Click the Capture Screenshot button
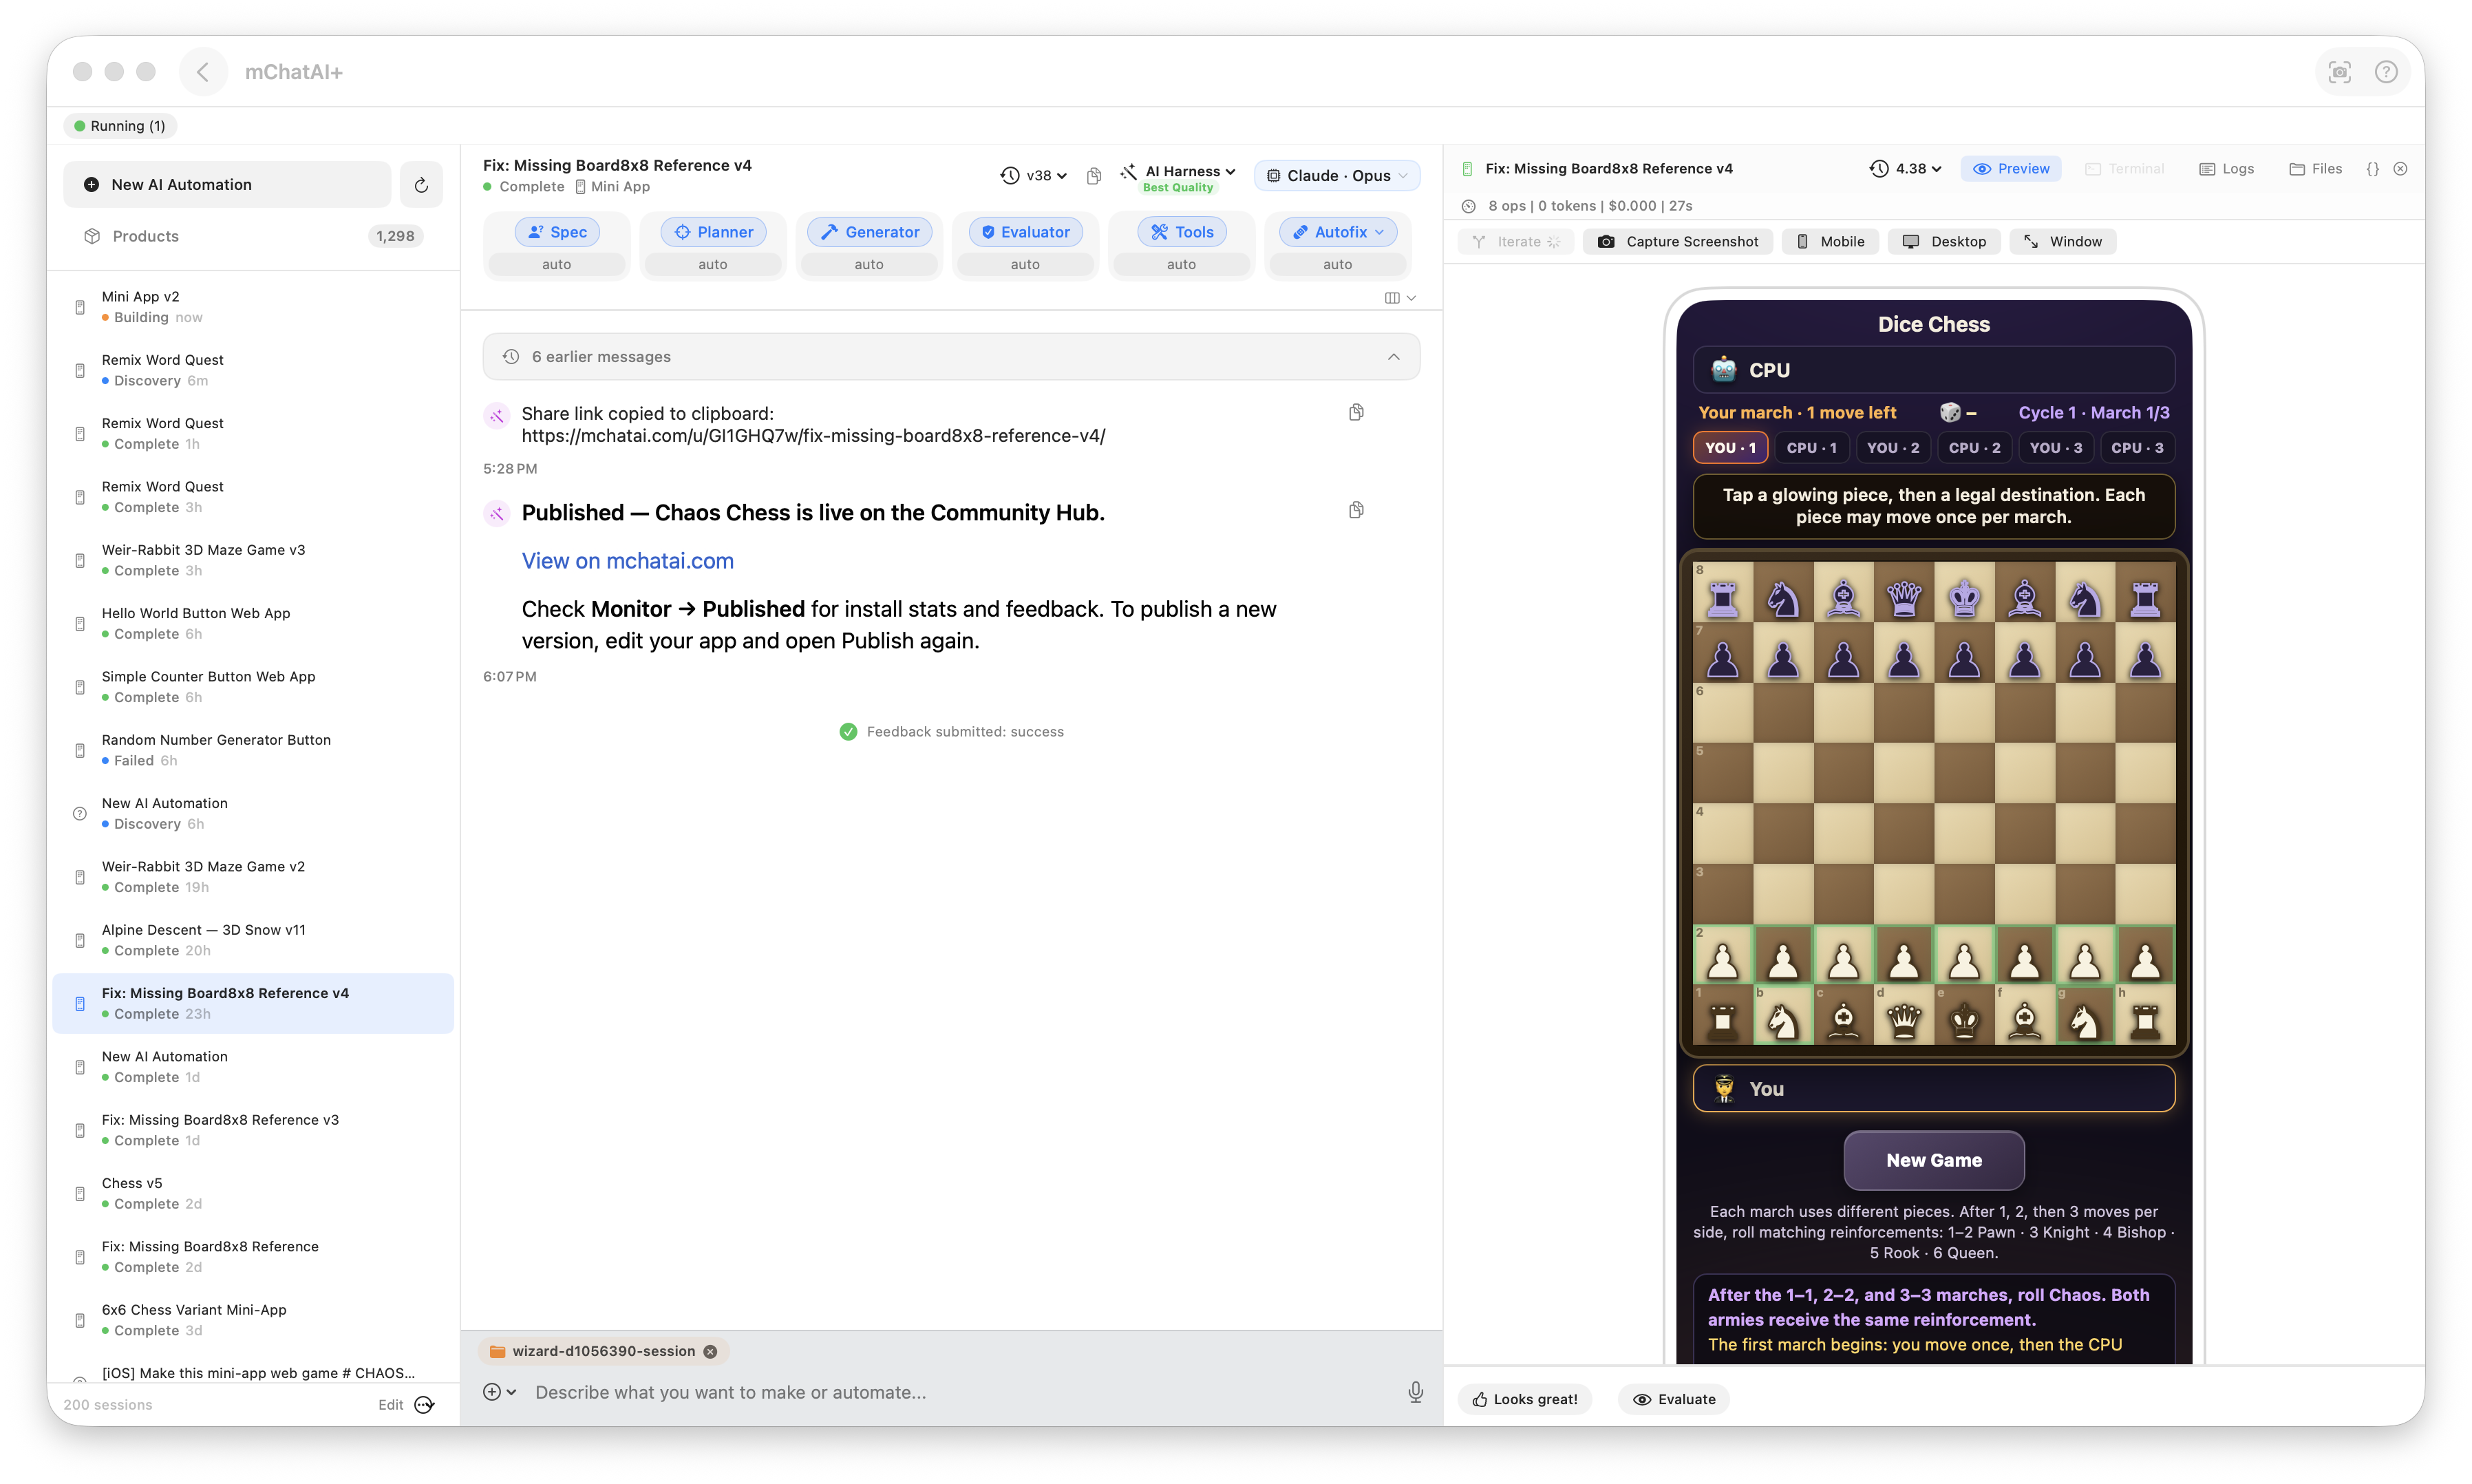The image size is (2472, 1484). pos(1679,242)
